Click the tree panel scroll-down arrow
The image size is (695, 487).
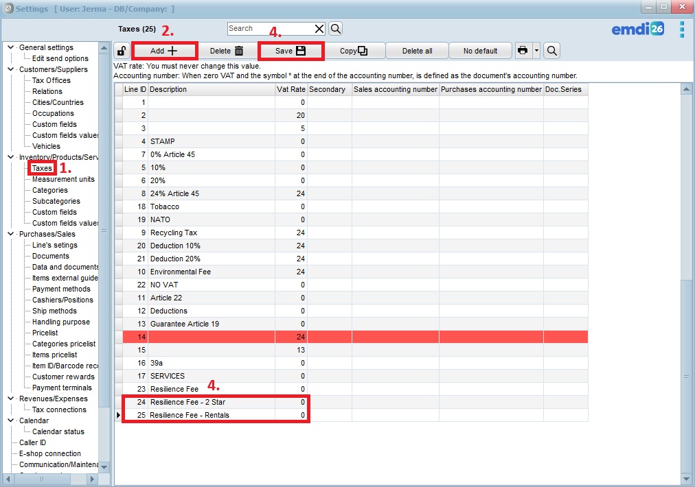point(104,466)
